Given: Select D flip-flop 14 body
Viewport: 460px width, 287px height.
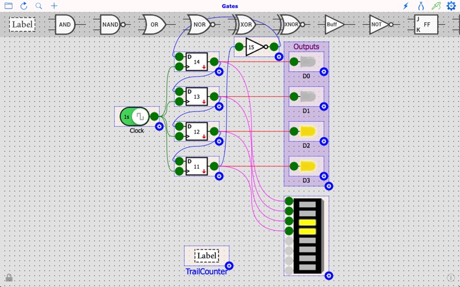Looking at the screenshot, I should pyautogui.click(x=197, y=62).
